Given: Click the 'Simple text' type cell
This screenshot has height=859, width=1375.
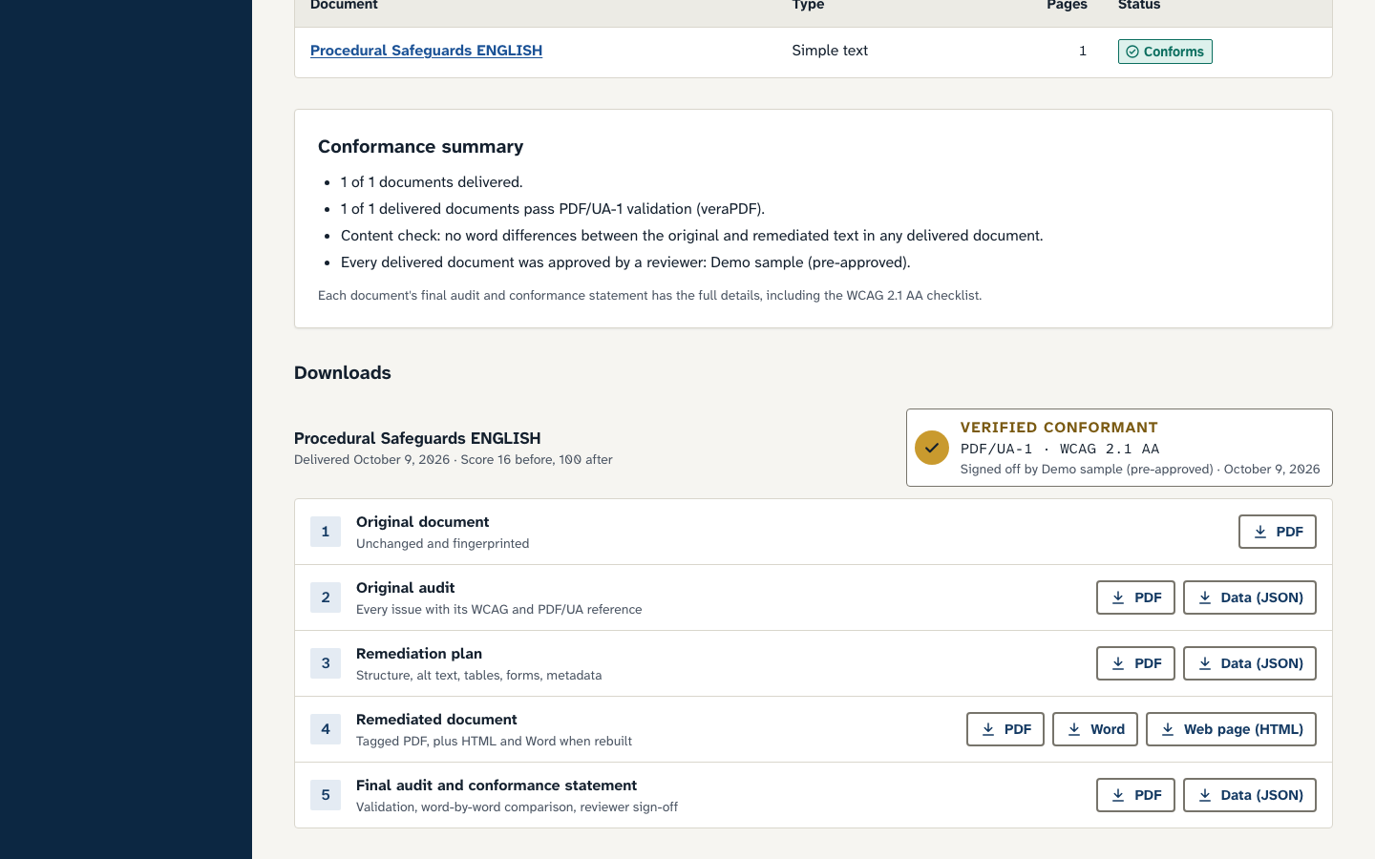Looking at the screenshot, I should [x=830, y=51].
